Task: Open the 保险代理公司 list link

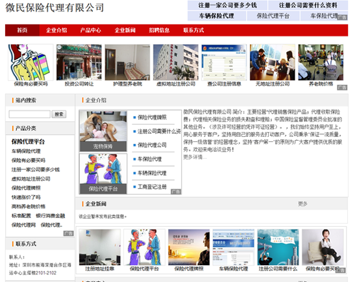Action: pos(152,145)
